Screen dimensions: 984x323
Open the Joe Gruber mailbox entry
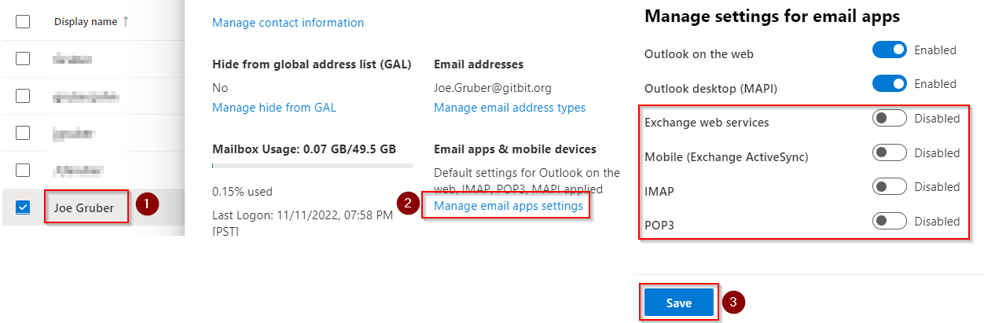pyautogui.click(x=86, y=208)
